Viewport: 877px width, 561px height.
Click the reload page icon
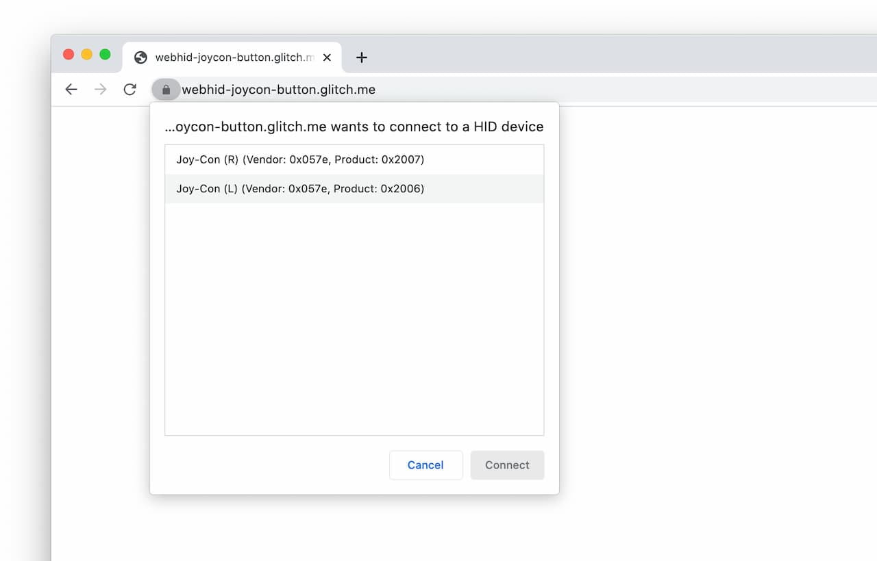click(x=129, y=89)
